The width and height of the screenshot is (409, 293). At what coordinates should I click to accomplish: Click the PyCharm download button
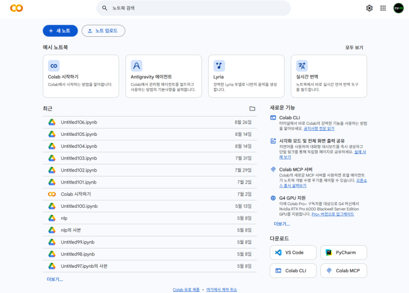point(343,252)
